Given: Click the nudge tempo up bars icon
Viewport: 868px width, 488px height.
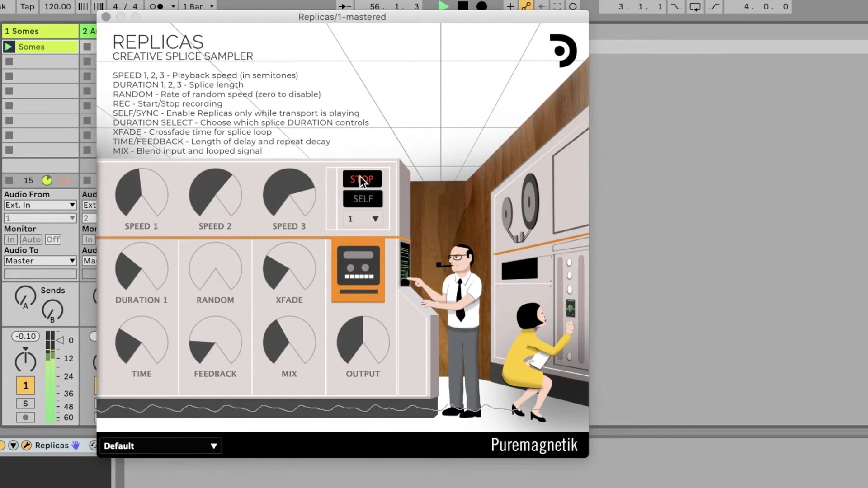Looking at the screenshot, I should point(99,6).
